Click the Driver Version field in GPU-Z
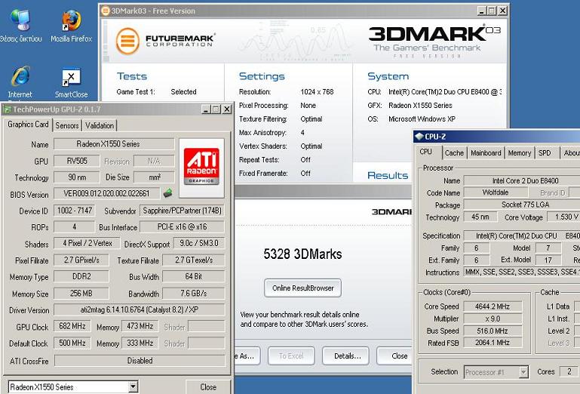Screen dimensions: 580x394 point(140,309)
